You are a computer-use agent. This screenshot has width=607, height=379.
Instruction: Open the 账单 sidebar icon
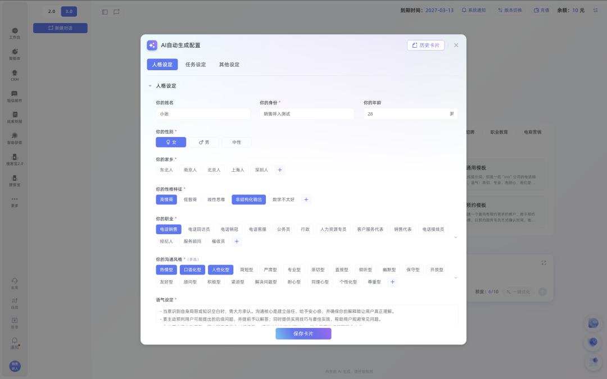15,323
